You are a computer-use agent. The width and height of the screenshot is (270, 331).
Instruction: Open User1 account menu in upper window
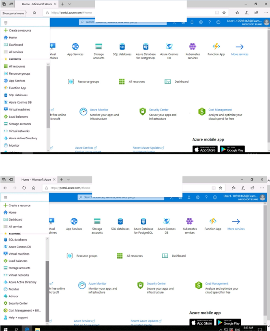[x=248, y=22]
